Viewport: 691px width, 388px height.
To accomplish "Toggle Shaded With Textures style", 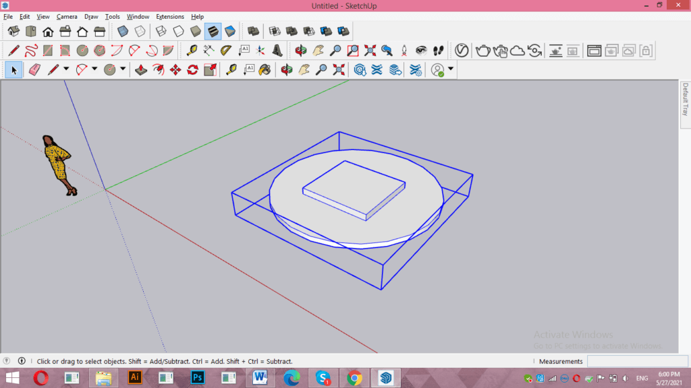I will (x=213, y=31).
